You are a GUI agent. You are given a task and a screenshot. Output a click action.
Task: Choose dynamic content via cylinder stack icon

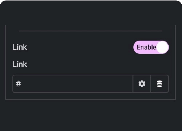point(159,84)
